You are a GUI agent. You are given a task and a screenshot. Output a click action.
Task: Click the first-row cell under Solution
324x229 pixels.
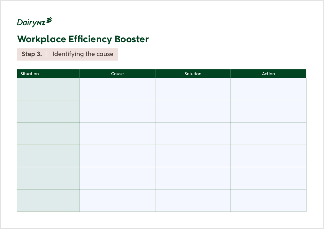pos(193,89)
